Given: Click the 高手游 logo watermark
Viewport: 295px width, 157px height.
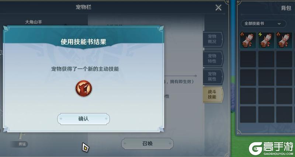Looking at the screenshot, I should pos(271,149).
